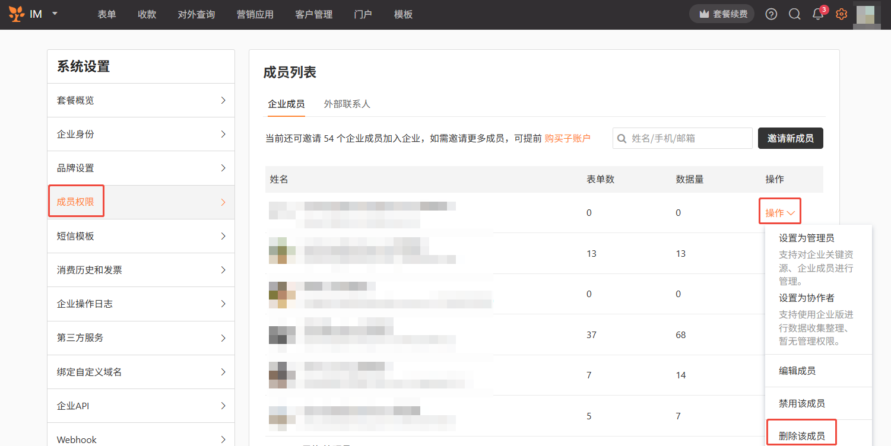
Task: Click the 邀请新成员 button
Action: coord(791,138)
